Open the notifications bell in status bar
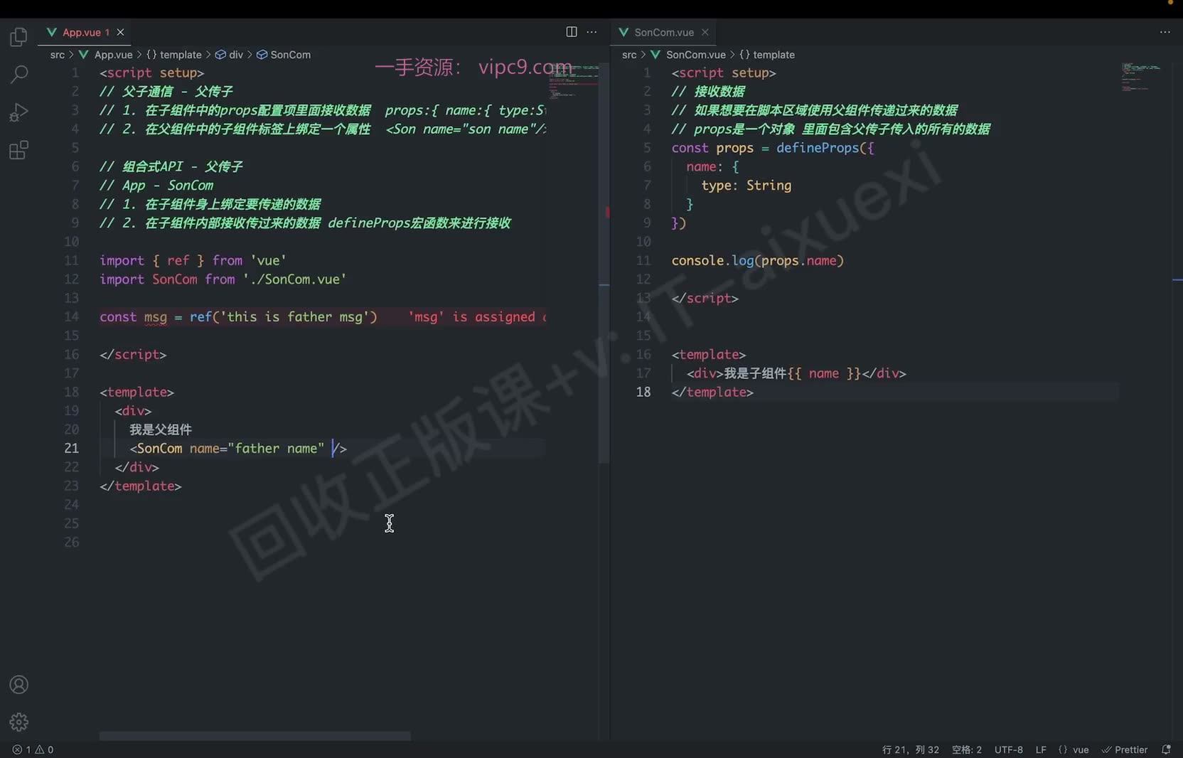Screen dimensions: 1183x758 click(1166, 749)
